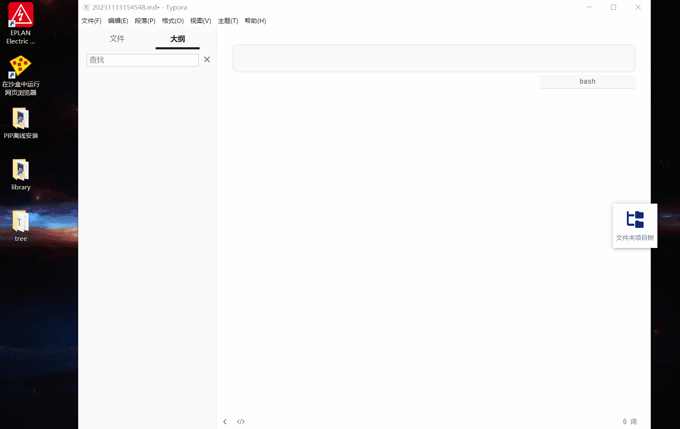Select the PIP离线安装 folder icon
Viewport: 680px width, 429px height.
pos(21,123)
